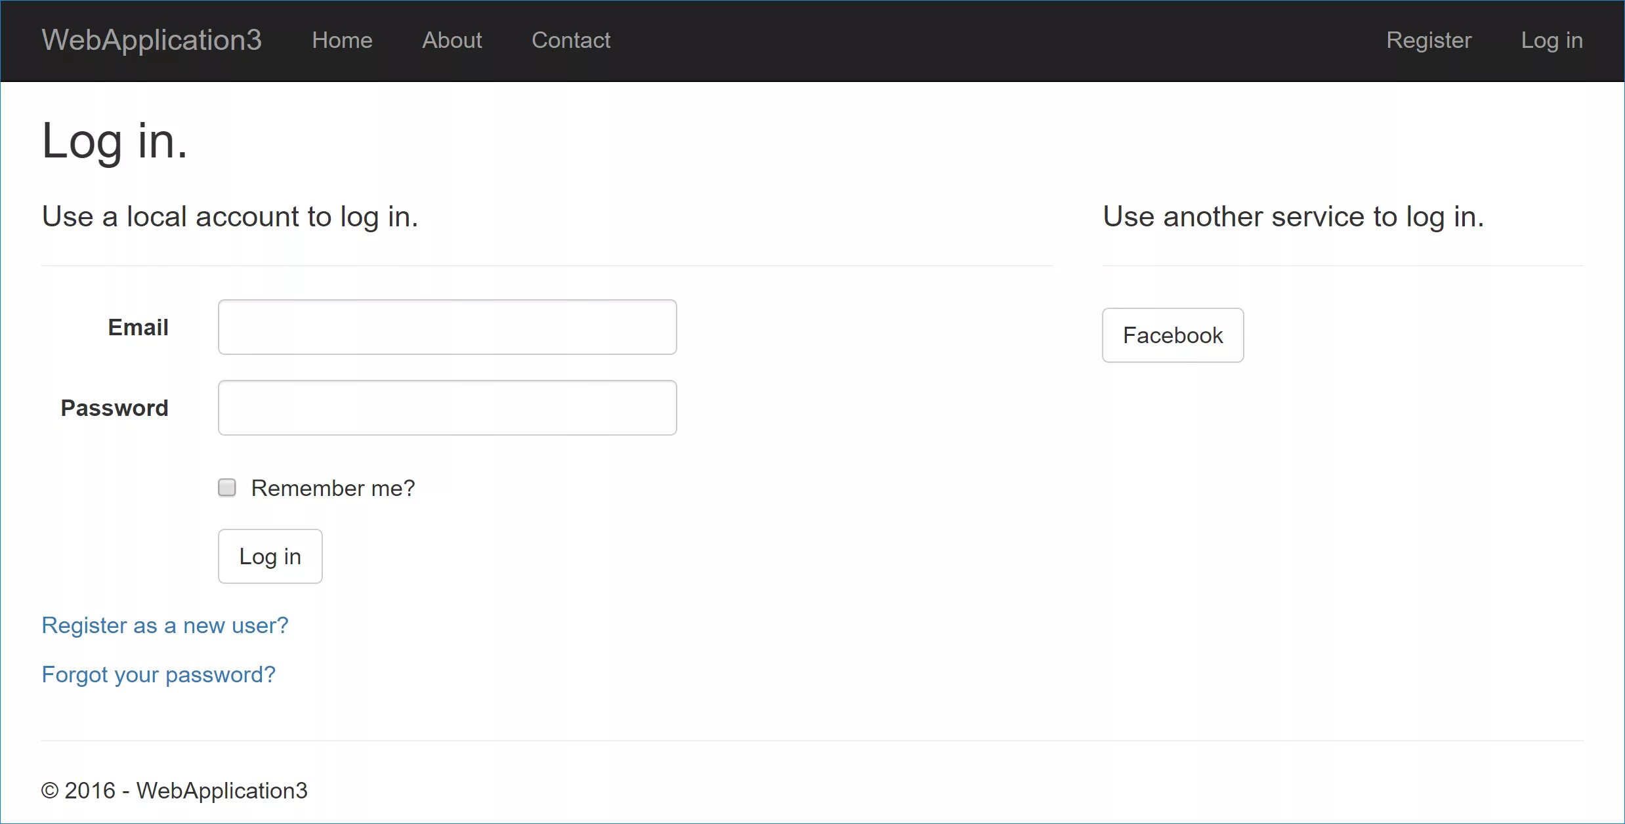
Task: Navigate to the Home menu item
Action: [x=343, y=40]
